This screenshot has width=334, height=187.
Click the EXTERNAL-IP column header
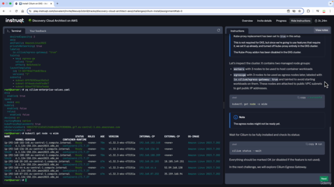(172, 137)
